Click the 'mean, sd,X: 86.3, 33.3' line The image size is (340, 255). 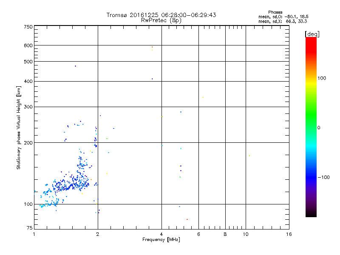[283, 21]
